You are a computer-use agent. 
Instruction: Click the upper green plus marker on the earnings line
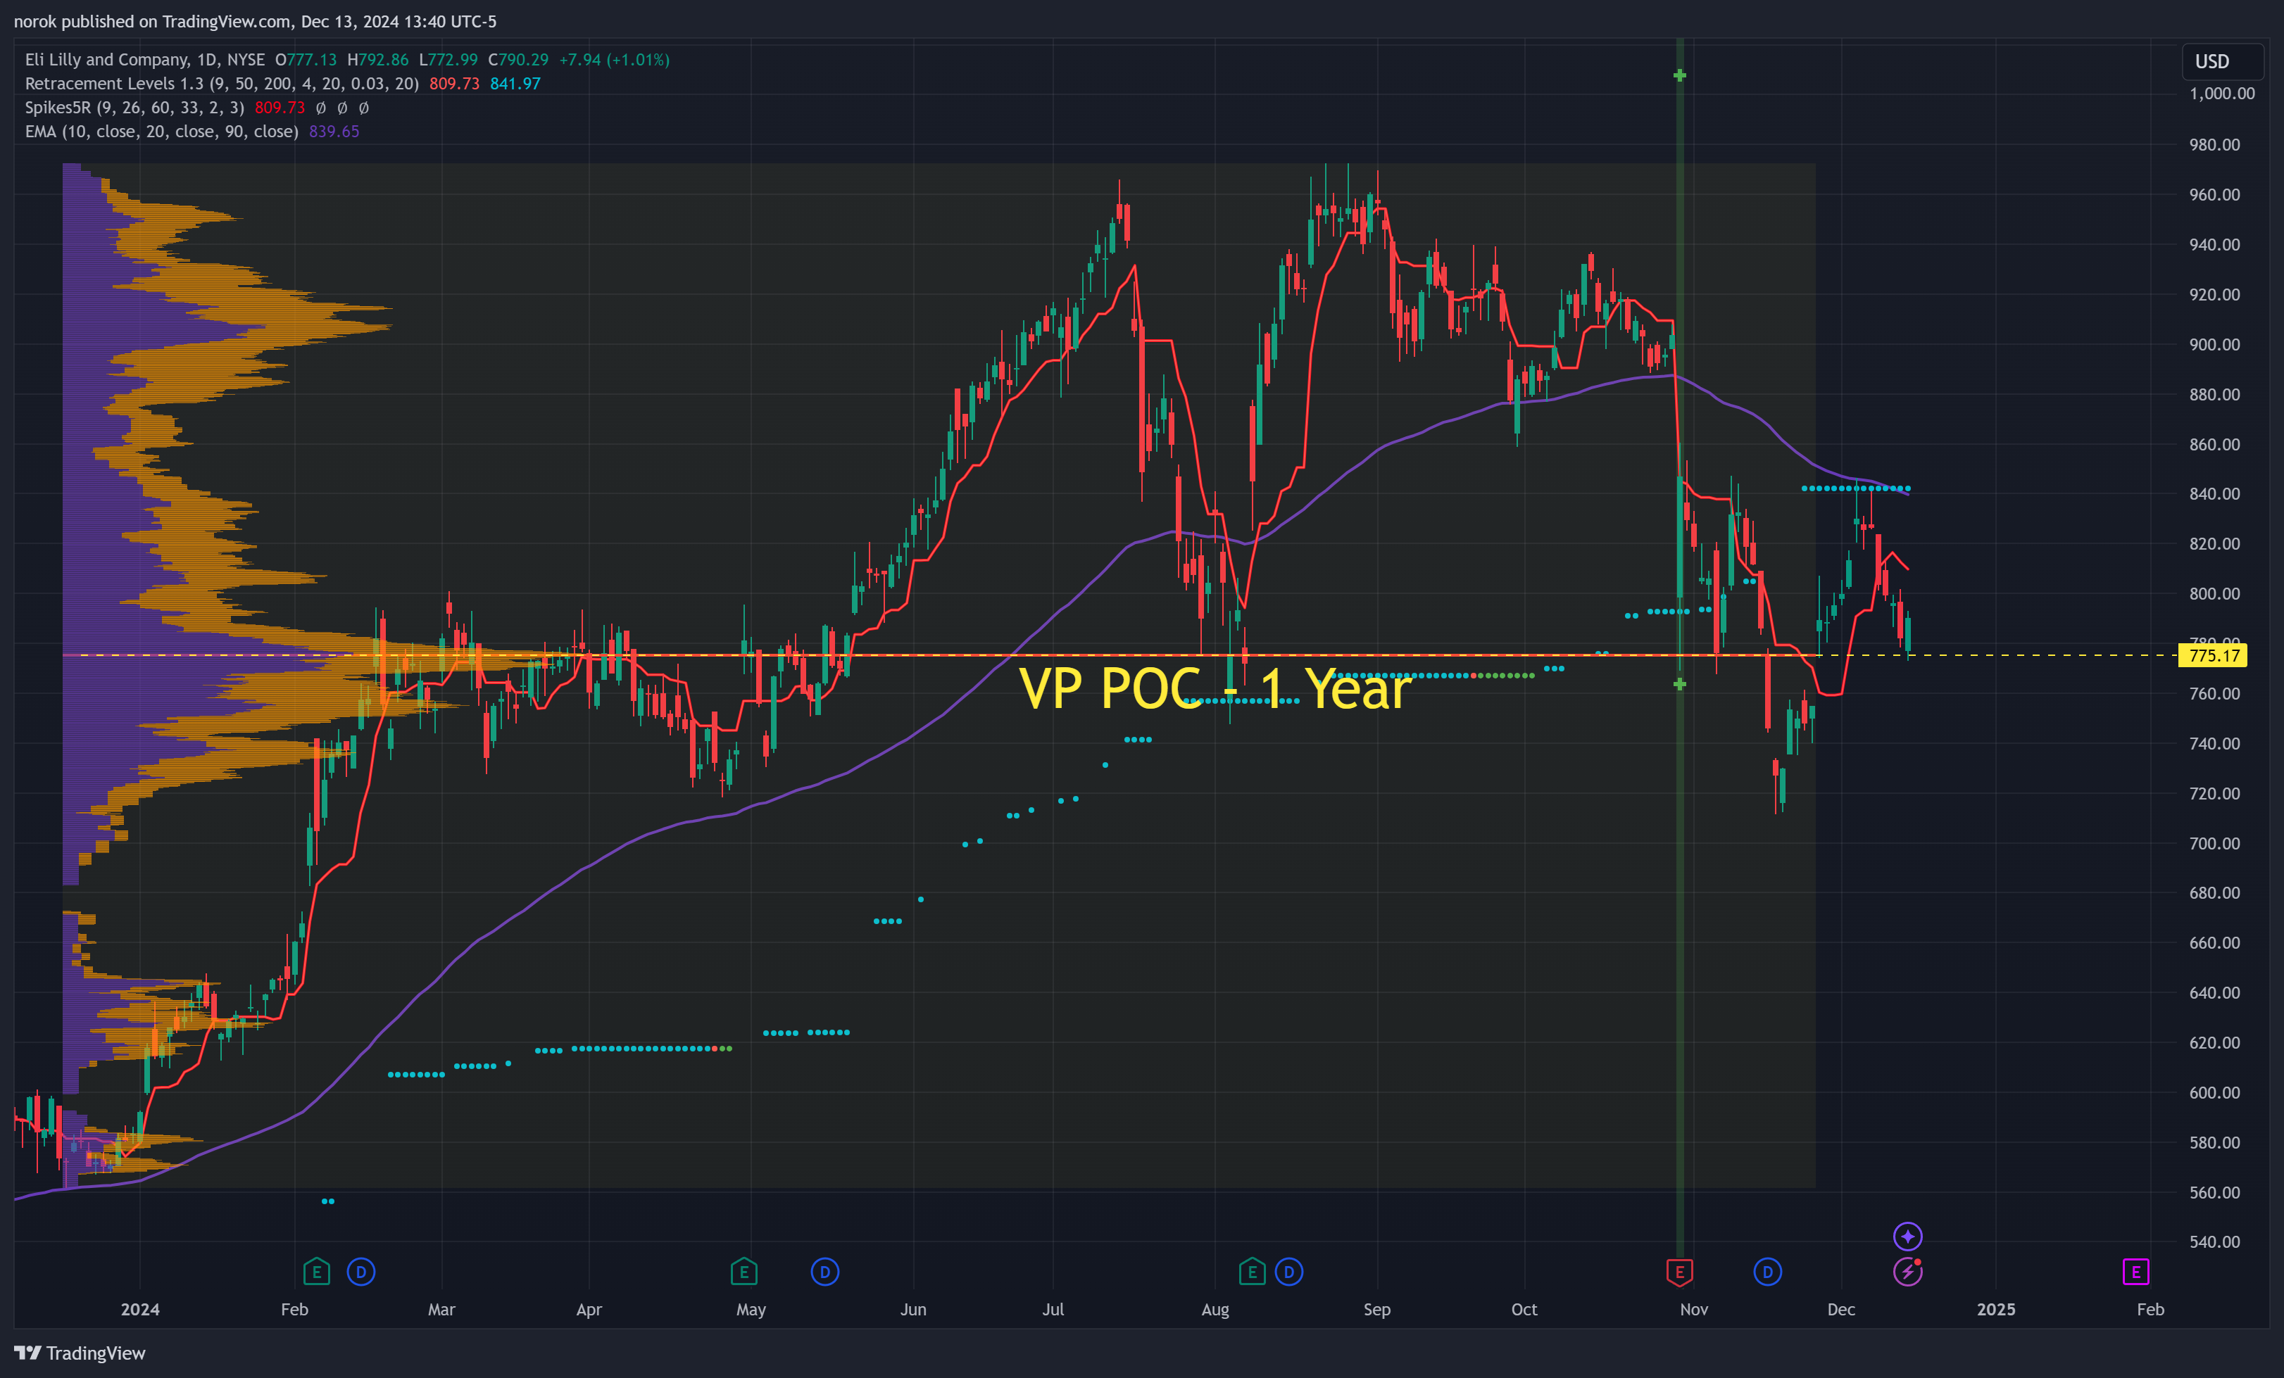(1679, 75)
